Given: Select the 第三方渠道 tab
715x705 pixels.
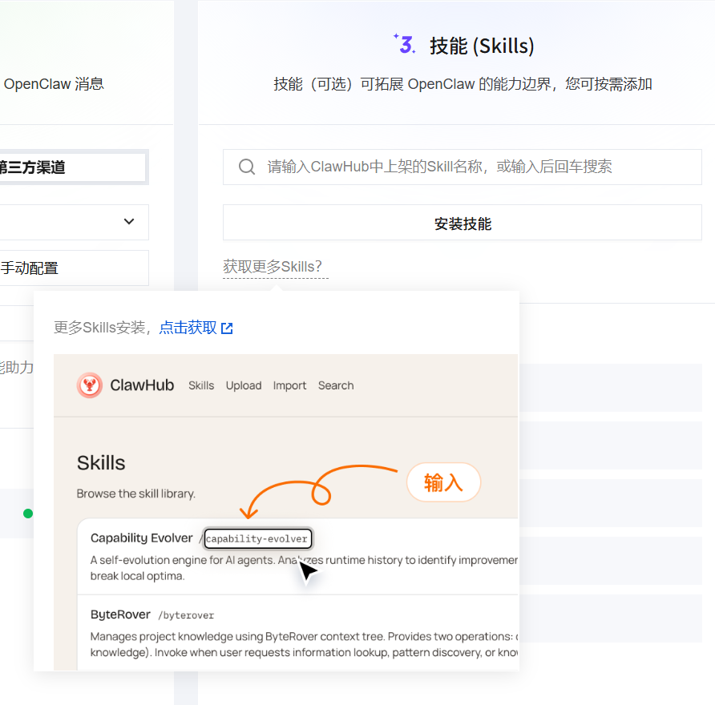Looking at the screenshot, I should [x=72, y=167].
